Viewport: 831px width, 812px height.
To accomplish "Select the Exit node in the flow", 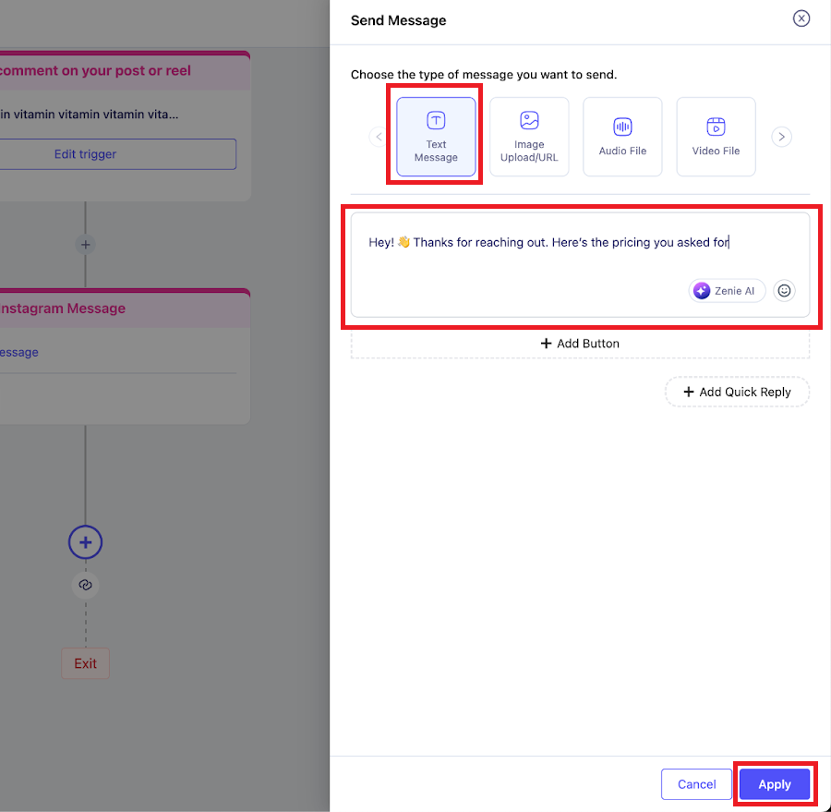I will click(85, 663).
